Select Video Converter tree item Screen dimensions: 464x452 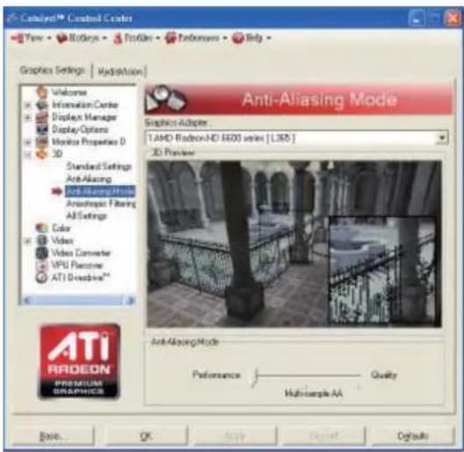pyautogui.click(x=81, y=253)
